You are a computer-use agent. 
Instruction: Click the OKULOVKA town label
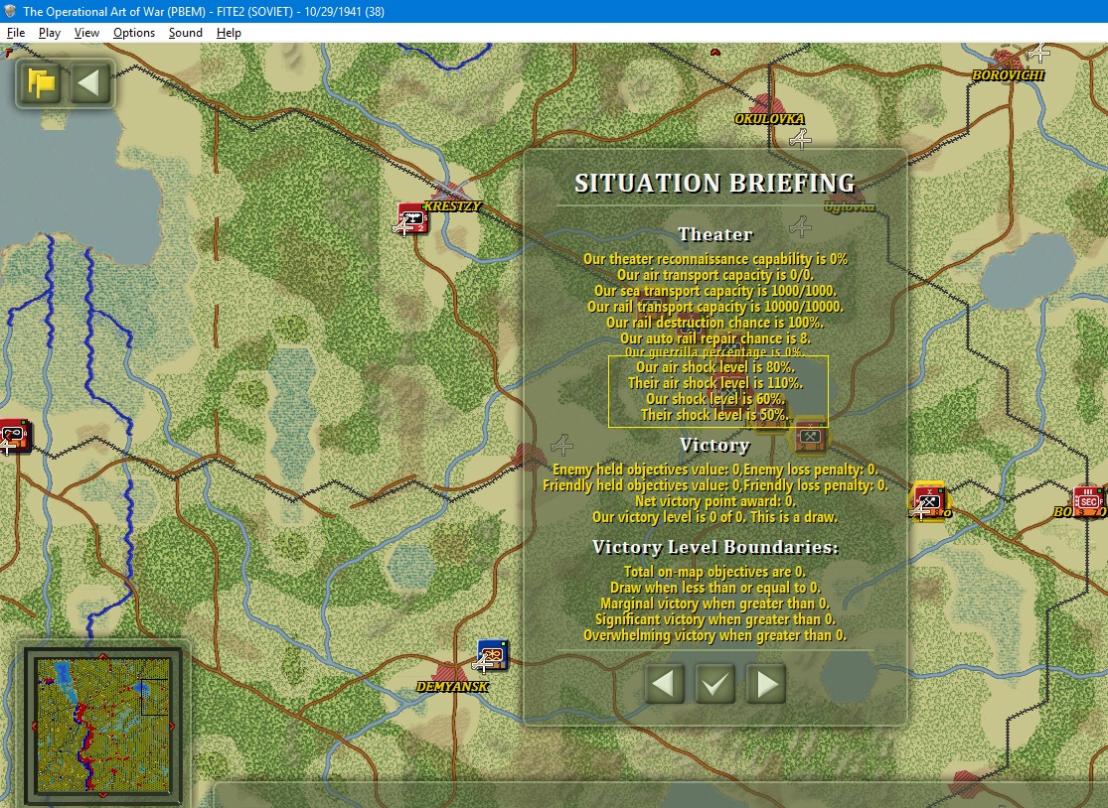pos(769,118)
